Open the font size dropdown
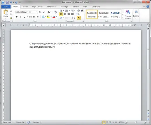This screenshot has width=151, height=125. point(37,12)
